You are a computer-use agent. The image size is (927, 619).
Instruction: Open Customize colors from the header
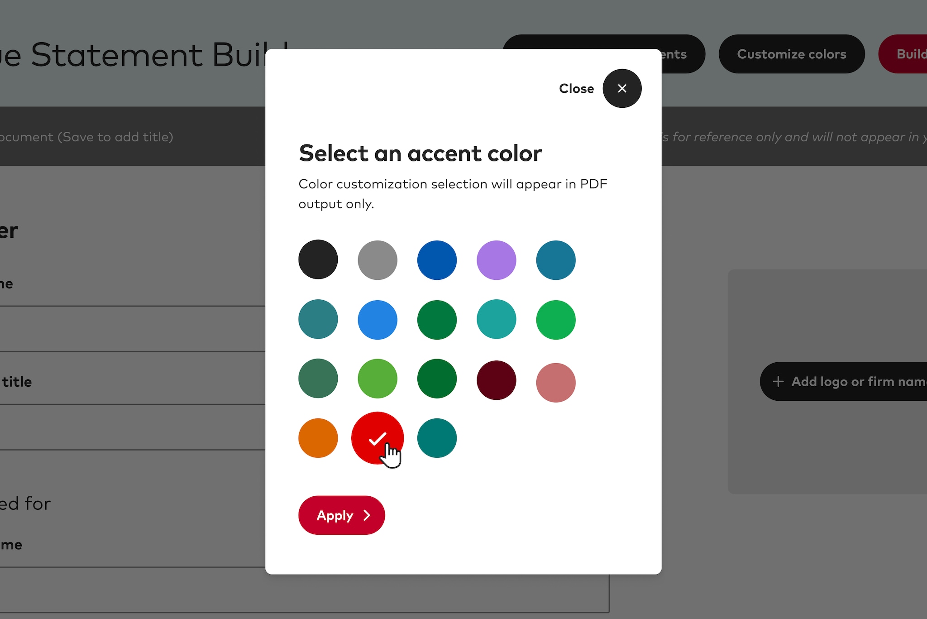click(x=791, y=54)
